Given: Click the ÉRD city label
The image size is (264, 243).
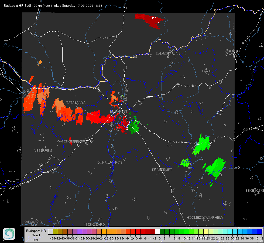Looking at the screenshot, I should (111, 123).
